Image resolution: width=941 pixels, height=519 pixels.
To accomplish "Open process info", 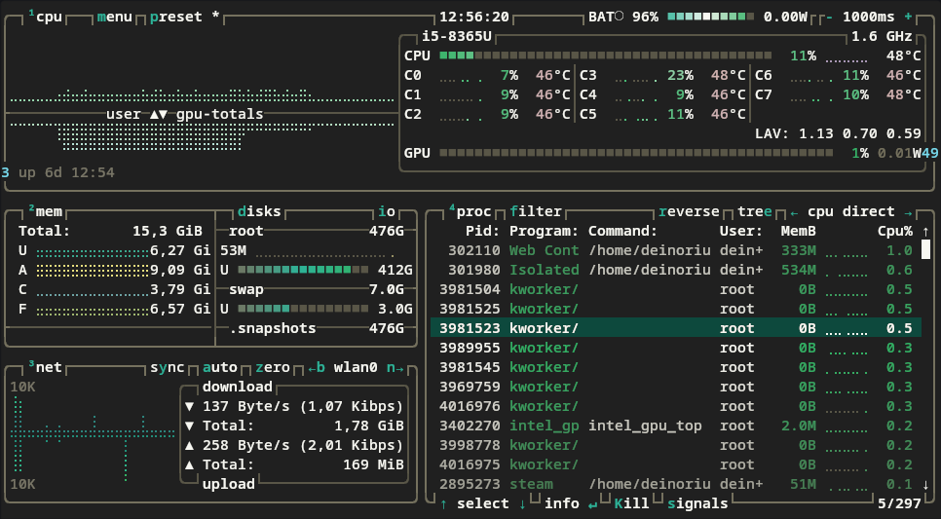I will 562,503.
